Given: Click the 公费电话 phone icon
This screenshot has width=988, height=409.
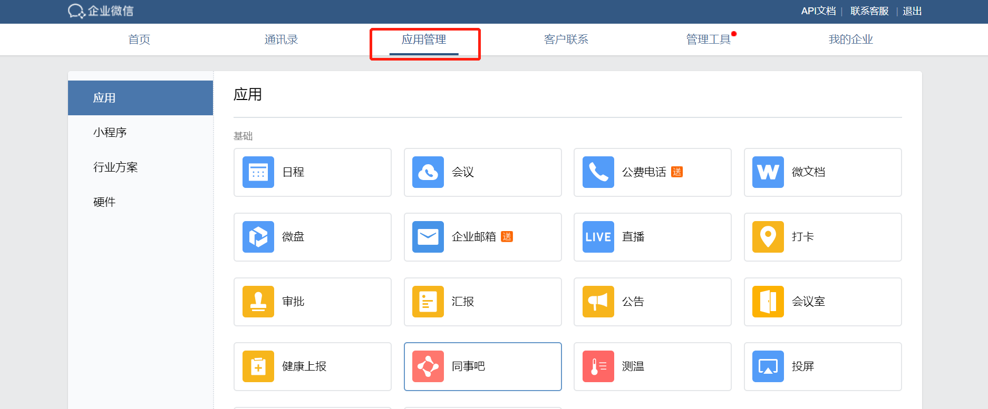Looking at the screenshot, I should tap(598, 172).
